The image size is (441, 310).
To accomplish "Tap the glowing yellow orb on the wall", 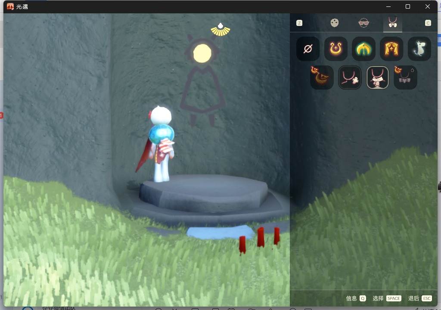I will pos(202,53).
